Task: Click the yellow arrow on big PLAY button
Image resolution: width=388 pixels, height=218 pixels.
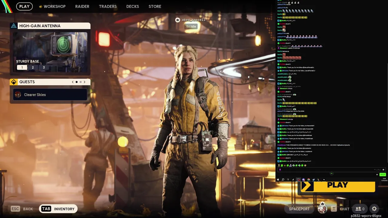Action: 307,186
